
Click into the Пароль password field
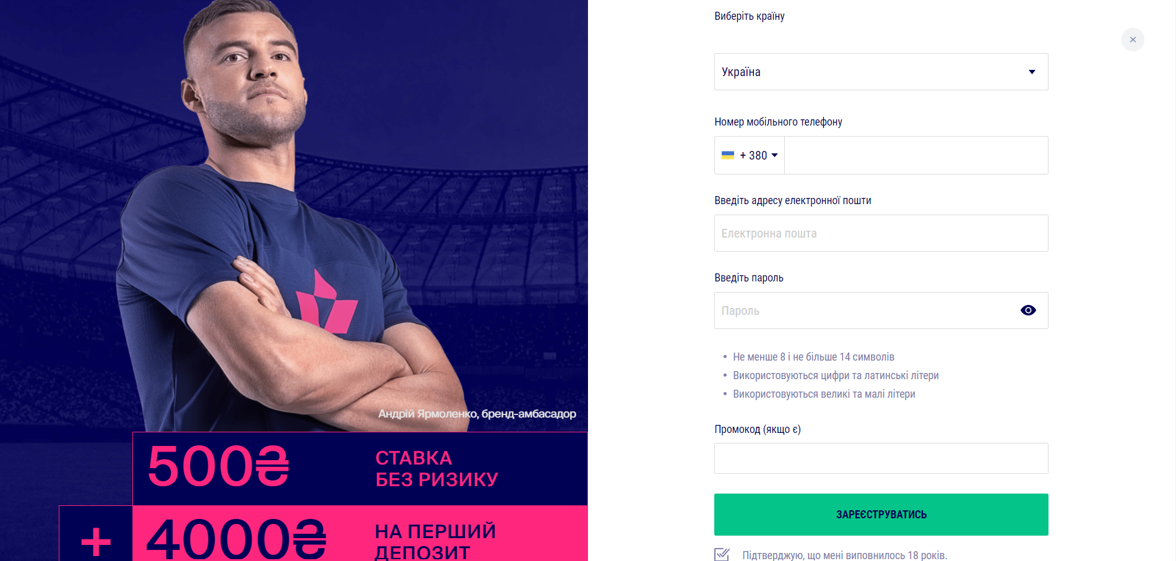867,310
